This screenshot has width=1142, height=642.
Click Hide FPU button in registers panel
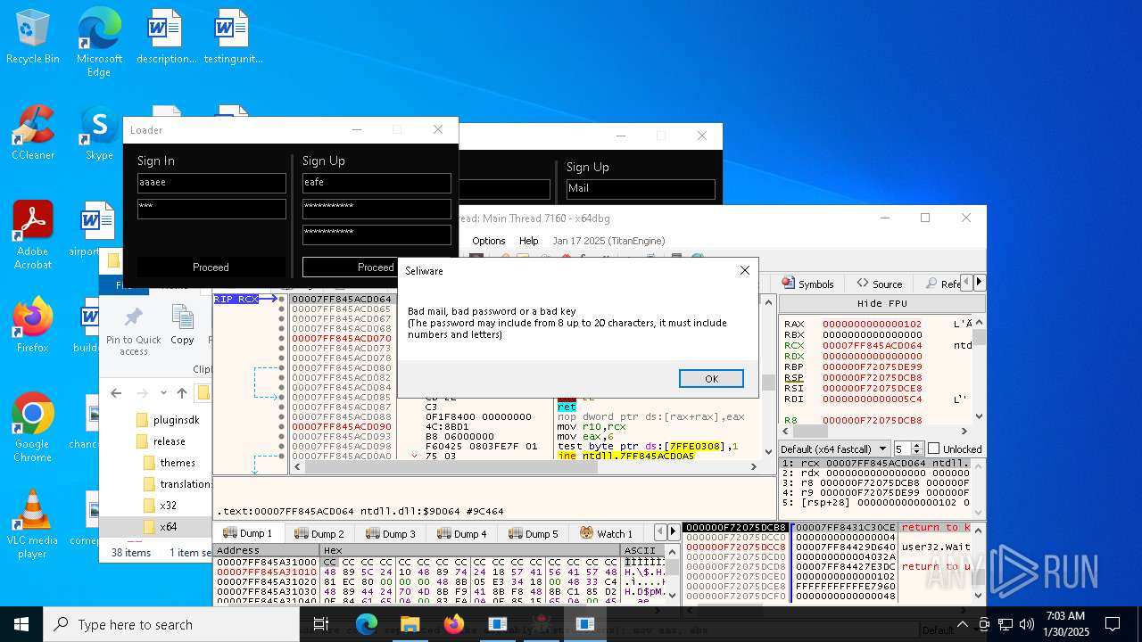[881, 303]
